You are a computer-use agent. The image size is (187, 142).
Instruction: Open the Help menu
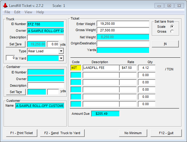coord(40,12)
